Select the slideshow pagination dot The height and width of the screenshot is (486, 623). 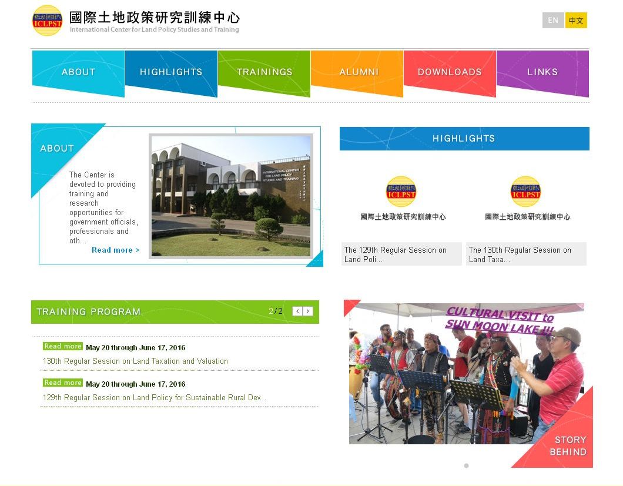(466, 465)
